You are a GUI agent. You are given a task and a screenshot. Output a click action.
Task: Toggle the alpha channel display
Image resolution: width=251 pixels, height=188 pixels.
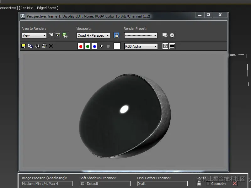[101, 46]
